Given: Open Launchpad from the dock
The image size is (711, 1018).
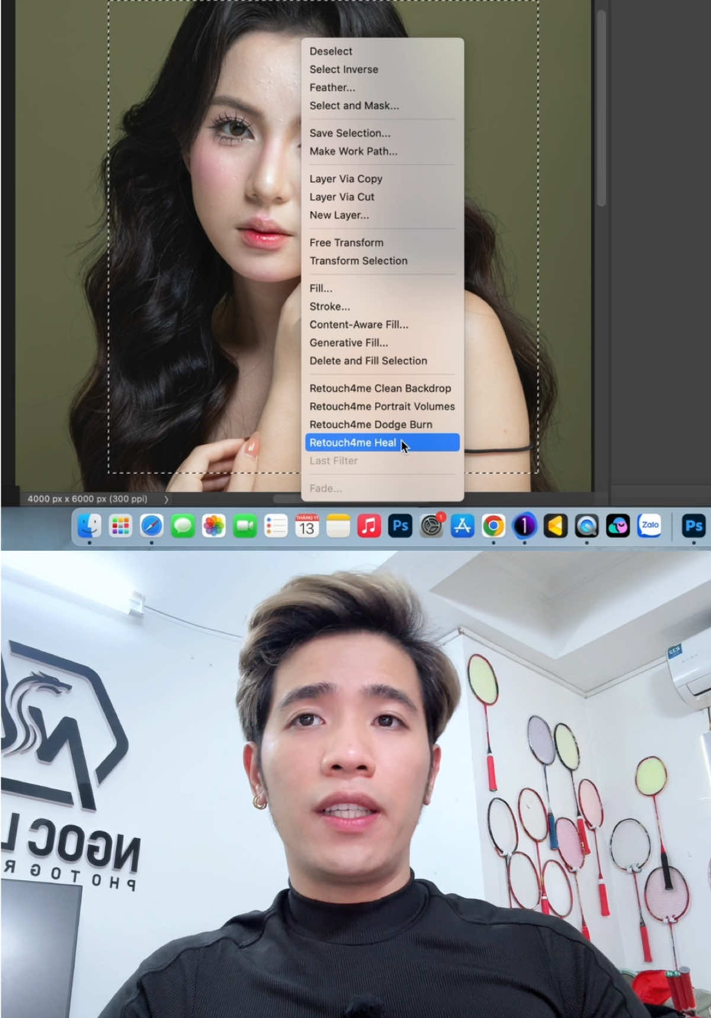Looking at the screenshot, I should [x=121, y=526].
